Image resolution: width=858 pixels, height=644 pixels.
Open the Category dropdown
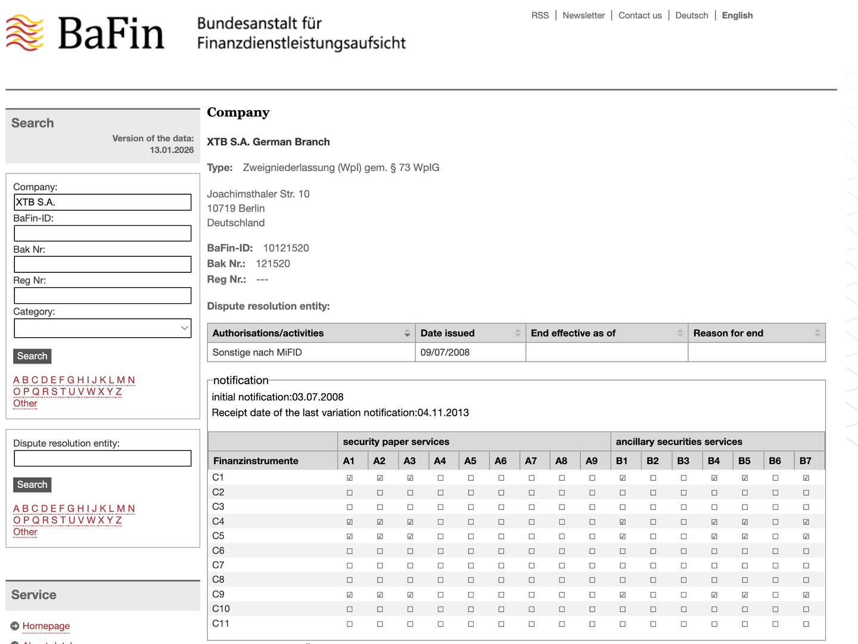[102, 328]
